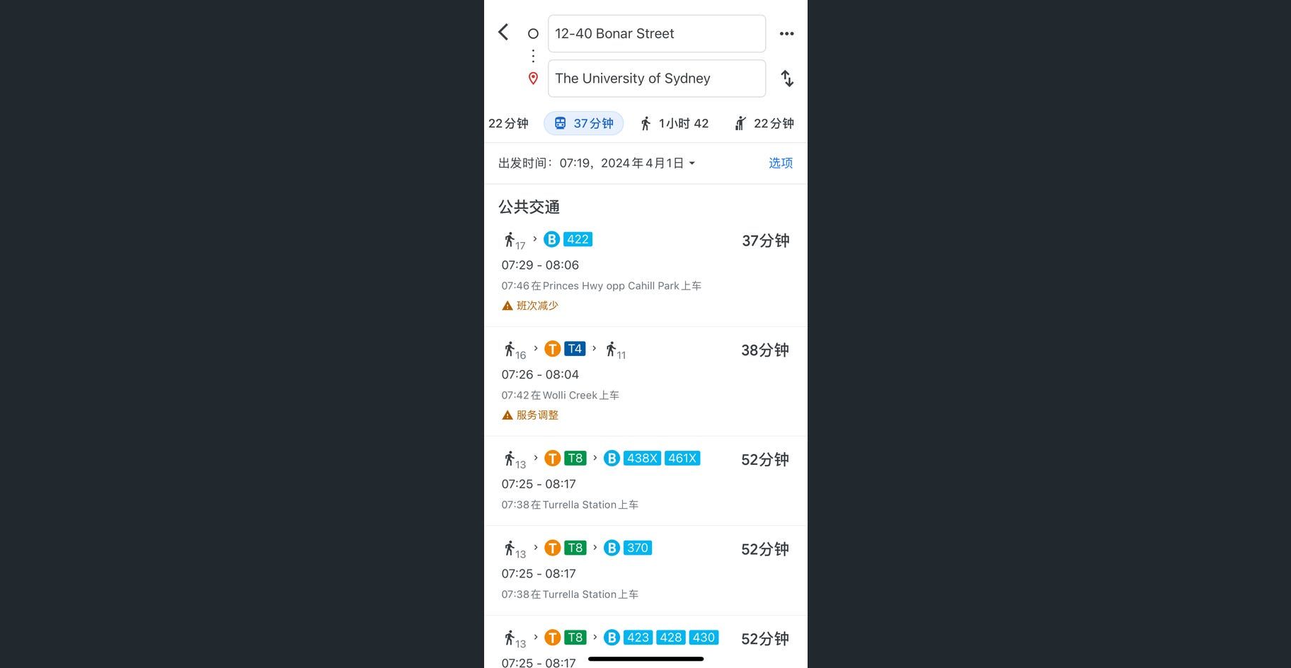Open 选项 route options link
Viewport: 1291px width, 668px height.
coord(780,163)
